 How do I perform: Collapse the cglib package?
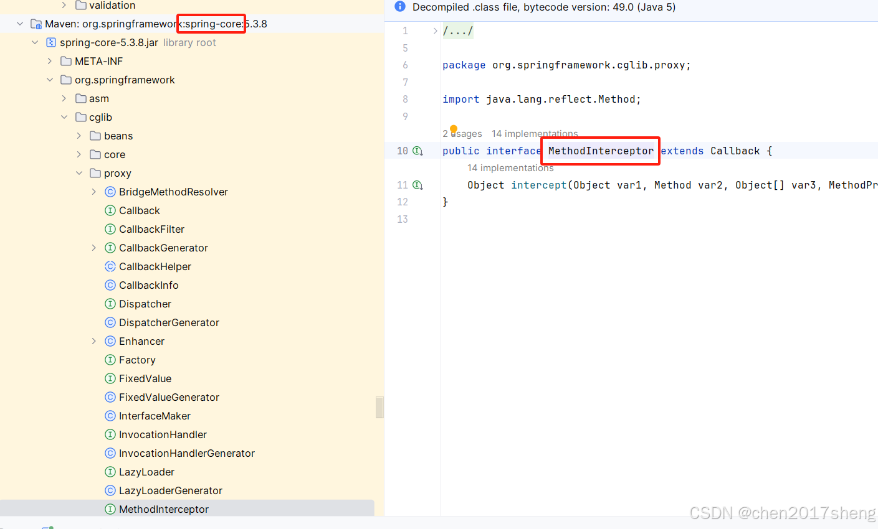[64, 117]
